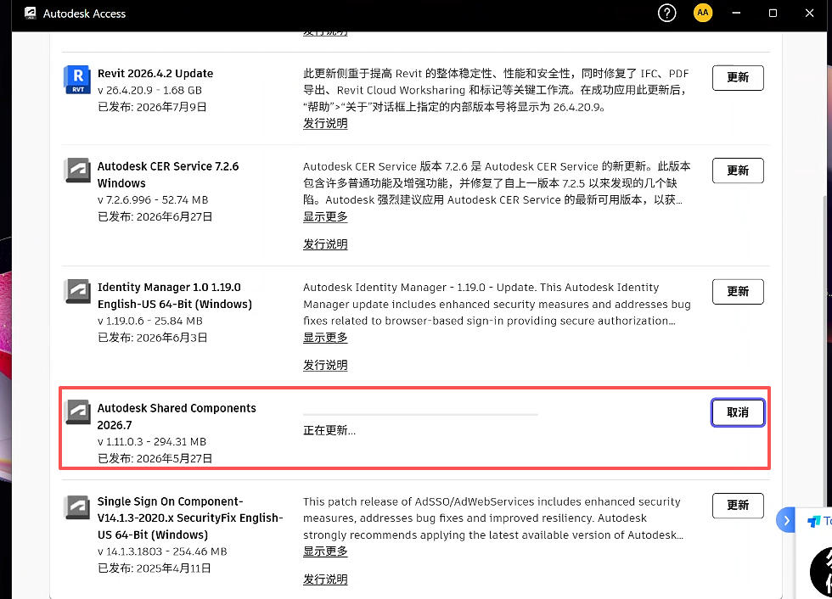Open 发行说明 release notes for Revit update
The image size is (832, 599).
pyautogui.click(x=325, y=124)
